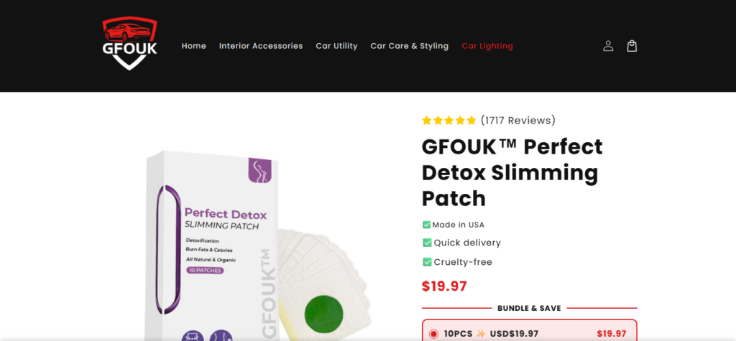
Task: Click green checkmark beside Cruelty-free
Action: (427, 262)
